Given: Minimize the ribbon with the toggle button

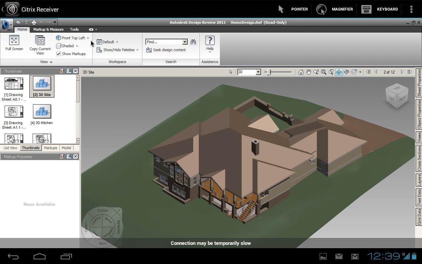Looking at the screenshot, I should [91, 29].
